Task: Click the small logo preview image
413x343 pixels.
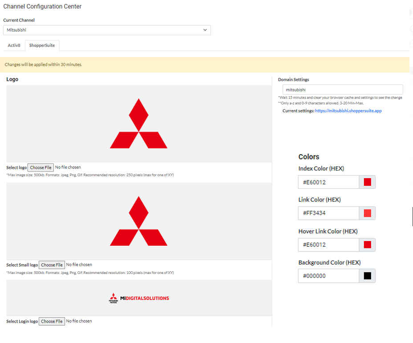Action: pyautogui.click(x=138, y=221)
